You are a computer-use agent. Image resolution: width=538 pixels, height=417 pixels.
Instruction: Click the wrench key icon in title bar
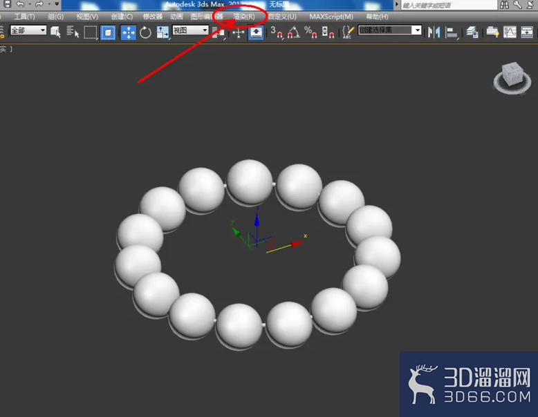pyautogui.click(x=517, y=4)
